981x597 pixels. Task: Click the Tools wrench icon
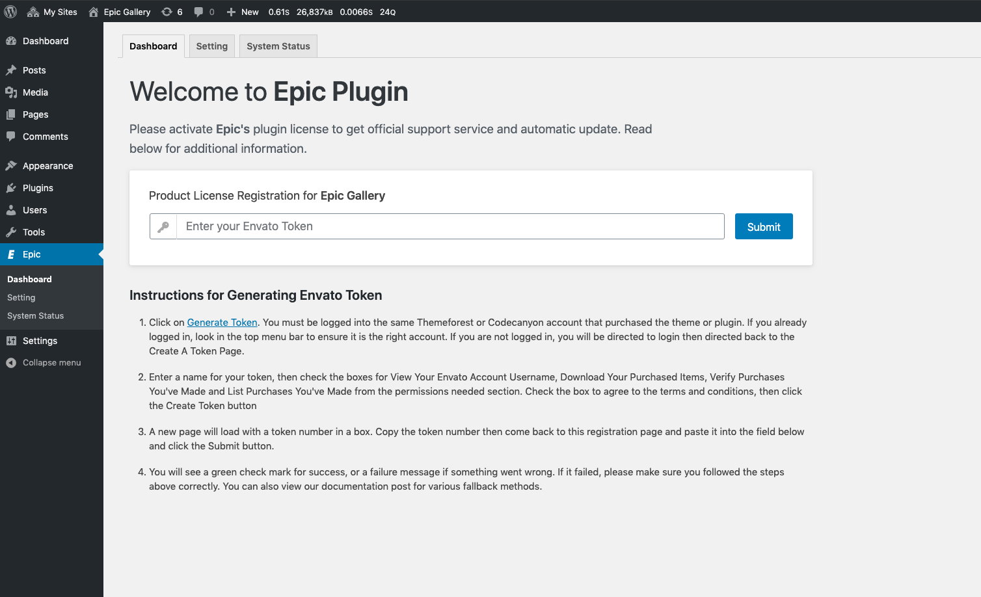(x=11, y=232)
